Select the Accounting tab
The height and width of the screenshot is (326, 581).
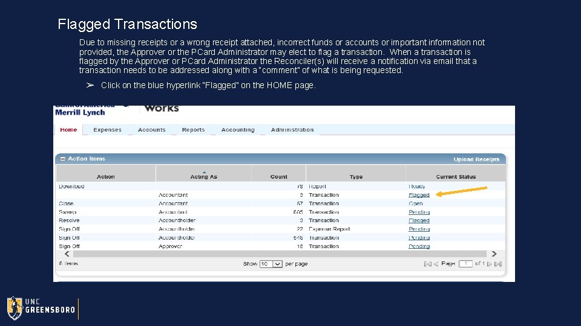[x=238, y=130]
